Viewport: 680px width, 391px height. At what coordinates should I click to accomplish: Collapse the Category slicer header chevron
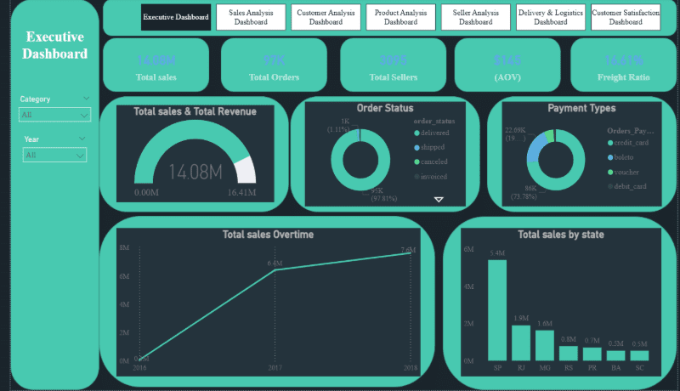click(87, 99)
